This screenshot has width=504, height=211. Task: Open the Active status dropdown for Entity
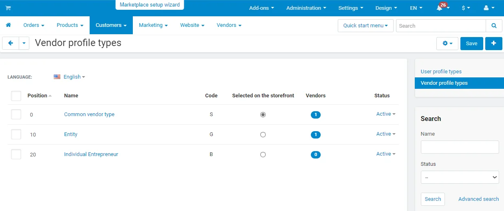tap(385, 134)
